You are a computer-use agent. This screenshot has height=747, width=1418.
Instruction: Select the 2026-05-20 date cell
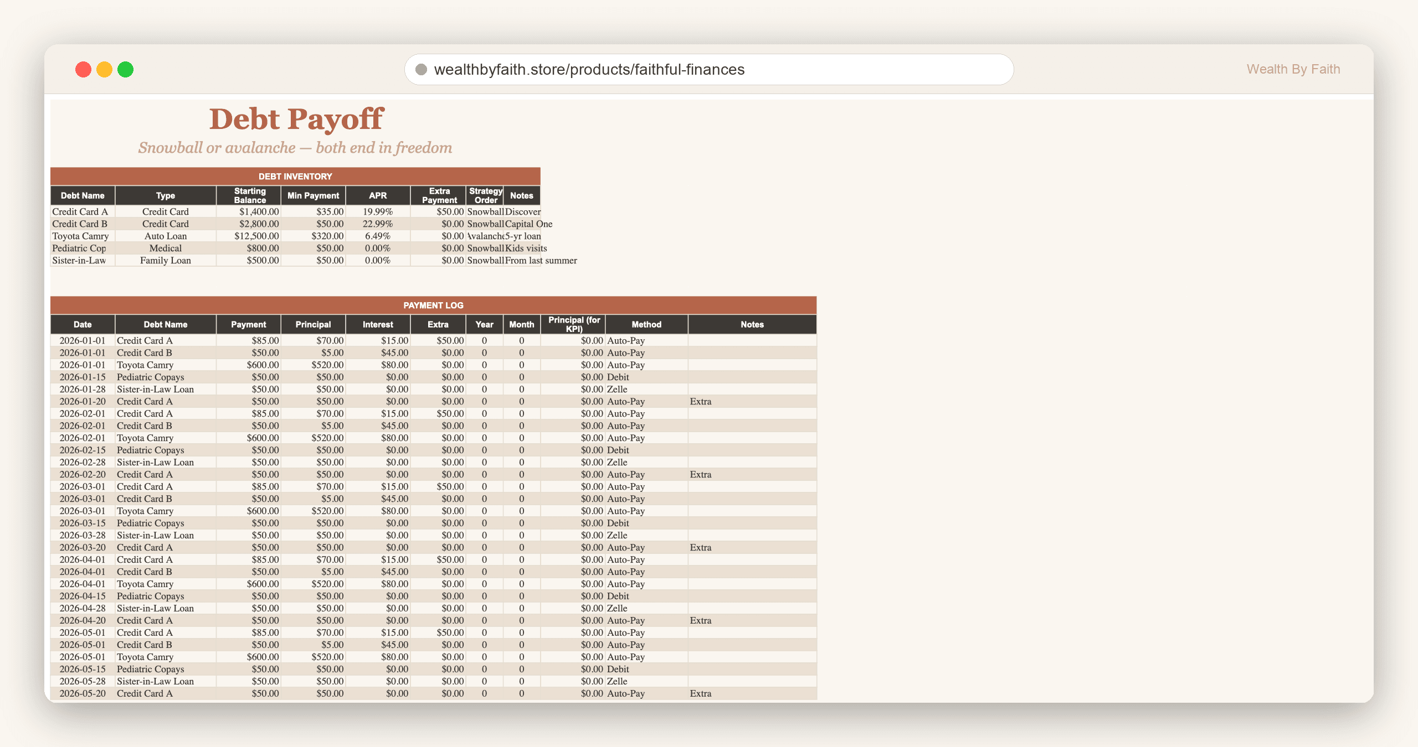click(x=83, y=693)
